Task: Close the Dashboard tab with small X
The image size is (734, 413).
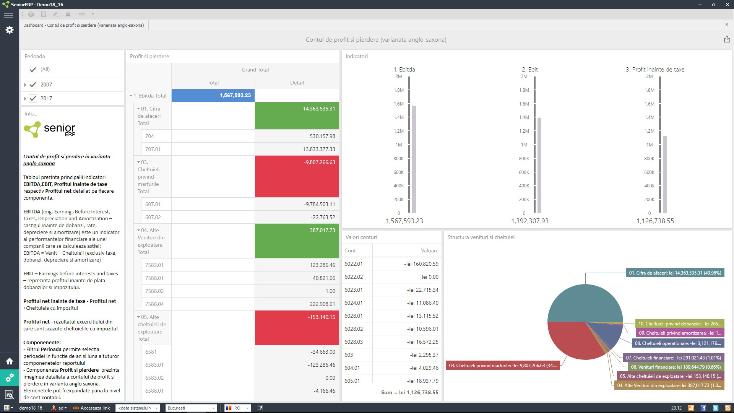Action: (727, 25)
